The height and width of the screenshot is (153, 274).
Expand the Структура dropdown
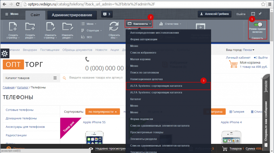pos(92,31)
